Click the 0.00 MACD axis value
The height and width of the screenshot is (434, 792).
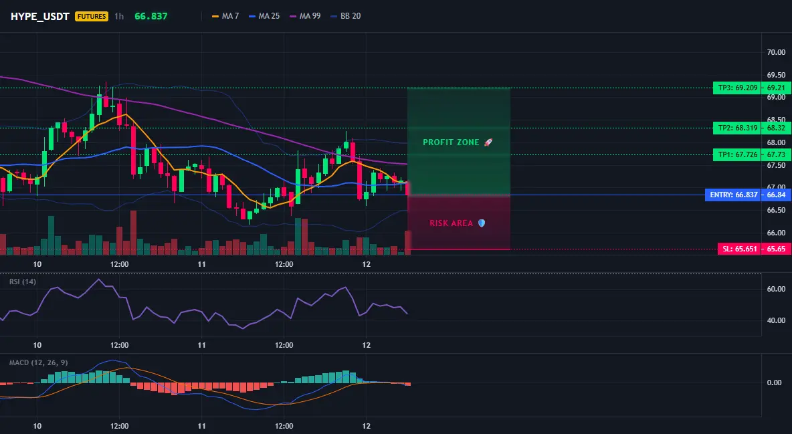[775, 383]
